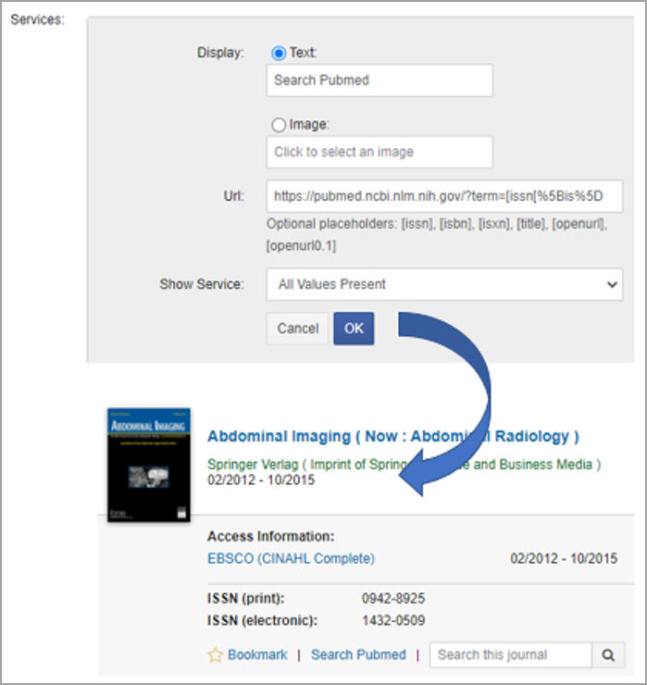The height and width of the screenshot is (685, 647).
Task: Click the magnifying glass search icon
Action: click(x=608, y=654)
